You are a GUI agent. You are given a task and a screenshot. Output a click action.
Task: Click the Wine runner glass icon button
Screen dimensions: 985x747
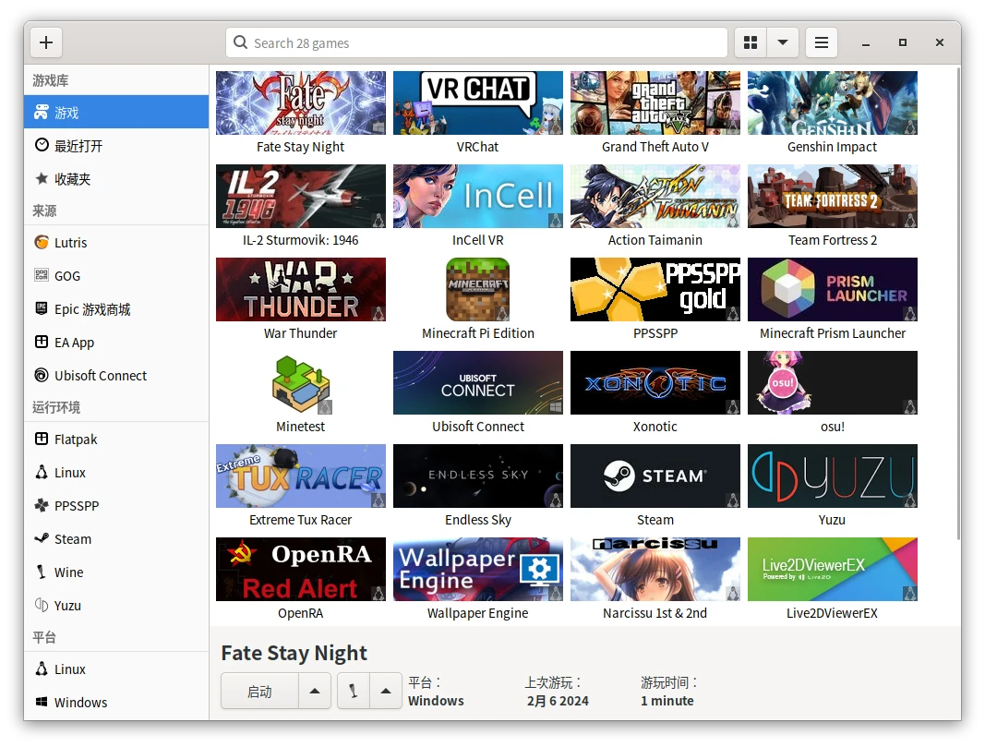pos(354,691)
